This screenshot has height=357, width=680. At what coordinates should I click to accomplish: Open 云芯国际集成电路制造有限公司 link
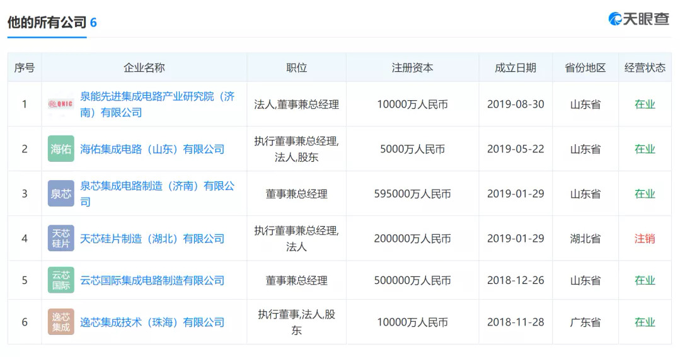pos(152,280)
